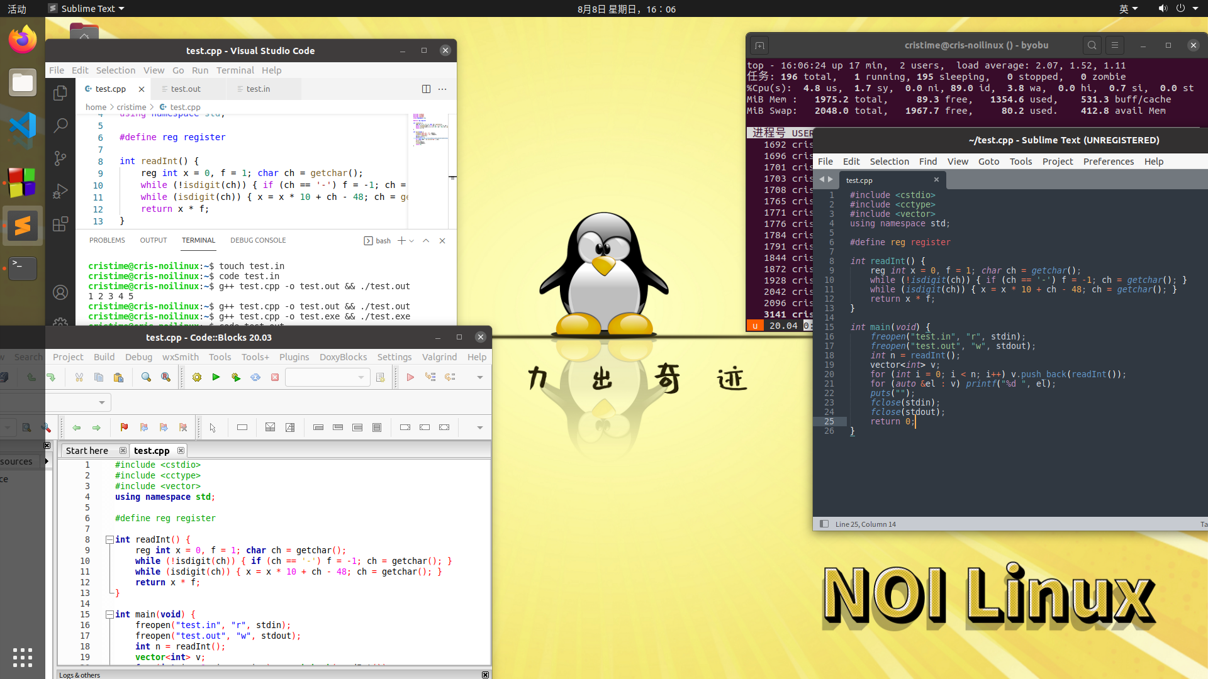The height and width of the screenshot is (679, 1208).
Task: Clear all bookmarks flag in Code::Blocks
Action: [x=183, y=428]
